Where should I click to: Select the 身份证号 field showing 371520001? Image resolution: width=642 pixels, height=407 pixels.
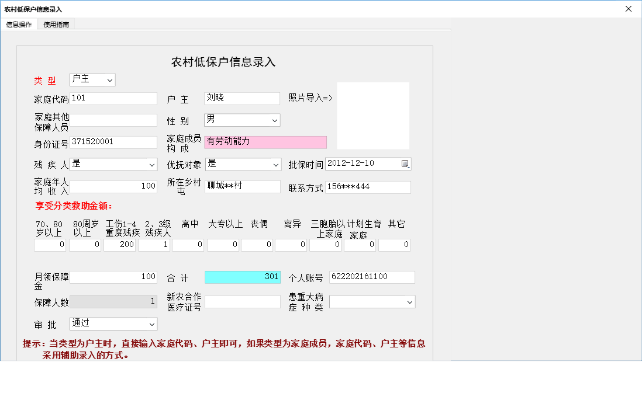click(x=114, y=142)
